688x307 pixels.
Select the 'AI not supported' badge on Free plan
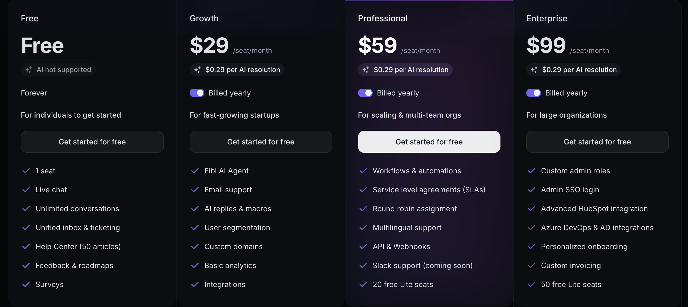pos(58,70)
